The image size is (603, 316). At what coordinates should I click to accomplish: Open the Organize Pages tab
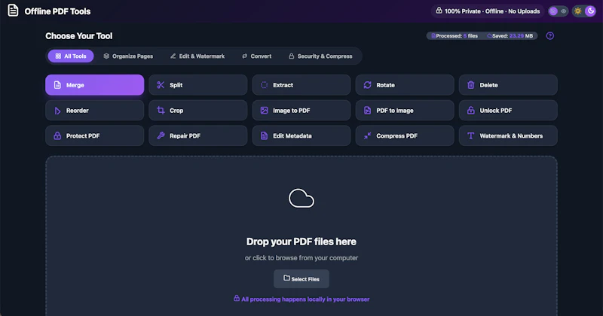[128, 56]
